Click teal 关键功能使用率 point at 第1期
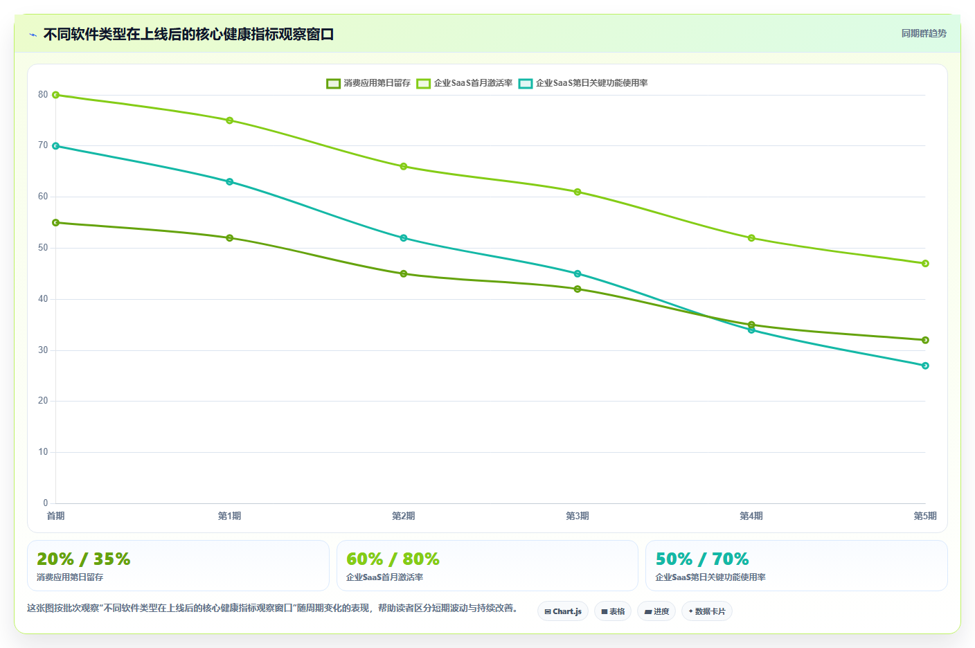Image resolution: width=975 pixels, height=648 pixels. 230,182
